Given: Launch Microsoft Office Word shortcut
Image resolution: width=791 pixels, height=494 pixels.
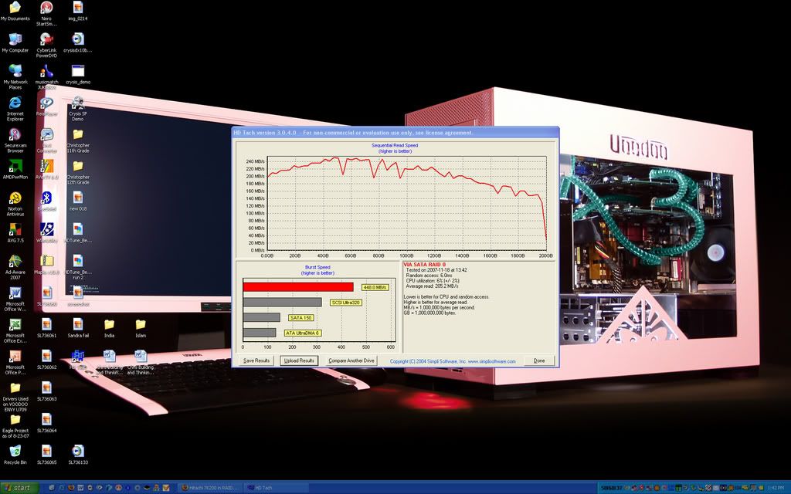Looking at the screenshot, I should click(15, 299).
